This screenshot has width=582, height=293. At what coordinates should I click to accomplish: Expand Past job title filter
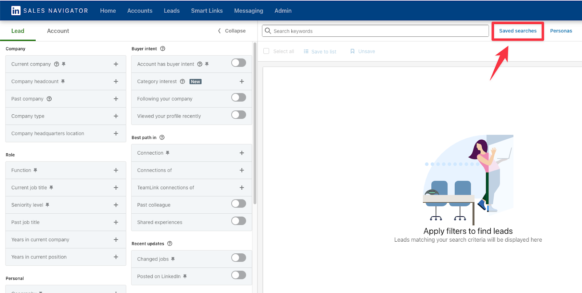point(116,222)
